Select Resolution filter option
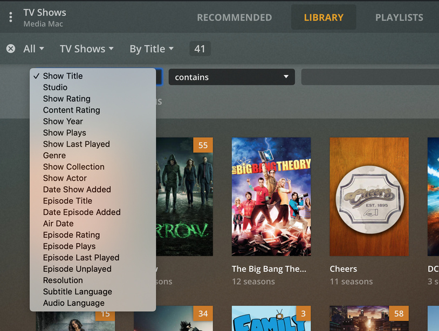The height and width of the screenshot is (331, 439). point(93,280)
